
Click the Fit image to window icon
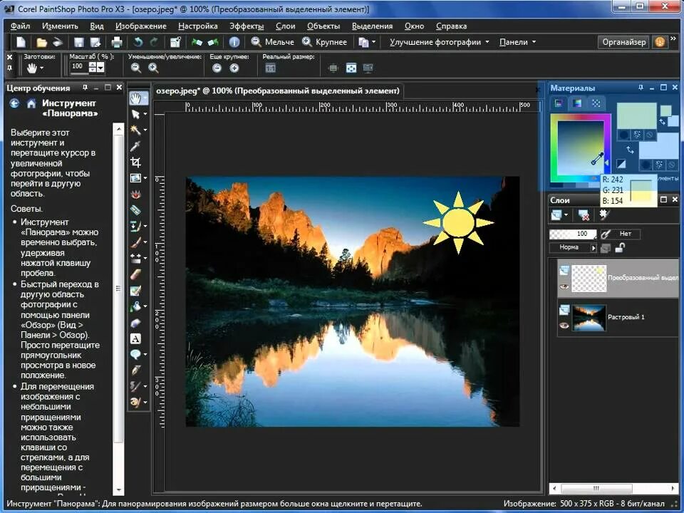click(x=351, y=68)
